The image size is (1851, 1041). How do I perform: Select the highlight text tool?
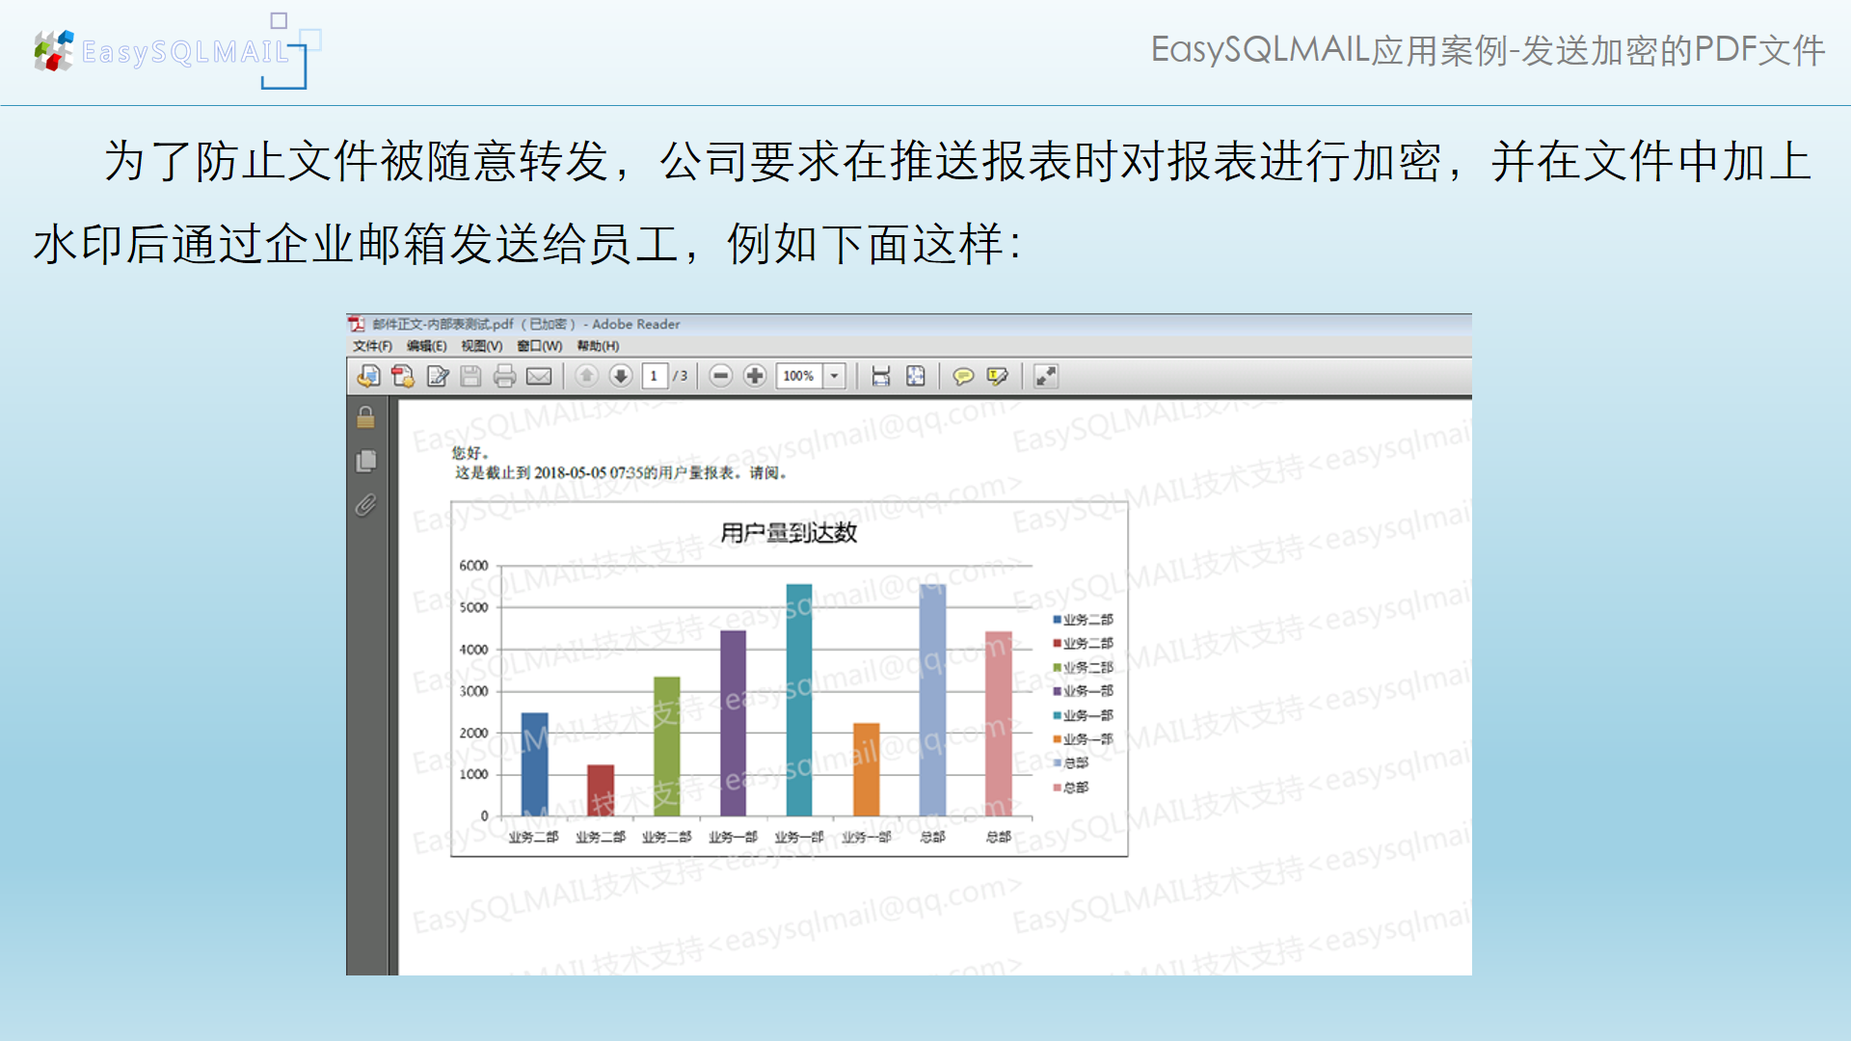pos(998,376)
